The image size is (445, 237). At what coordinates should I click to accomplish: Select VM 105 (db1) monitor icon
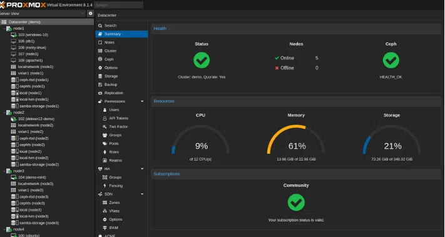coord(13,41)
